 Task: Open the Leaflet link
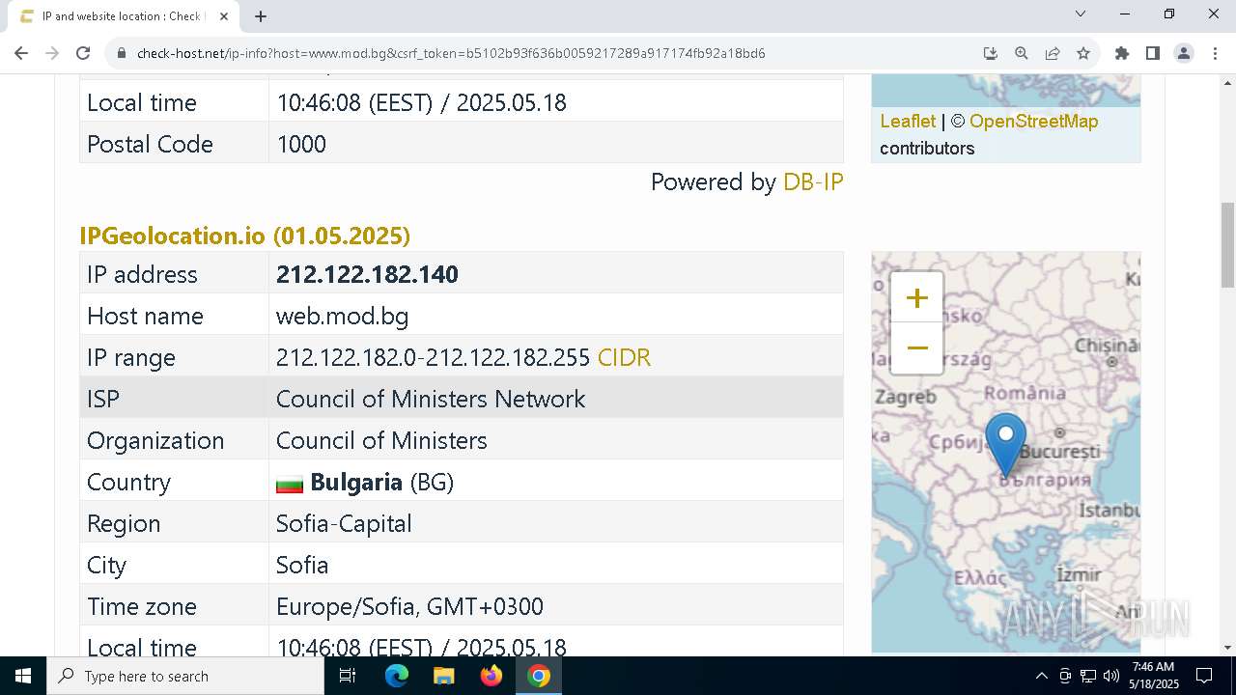click(908, 121)
